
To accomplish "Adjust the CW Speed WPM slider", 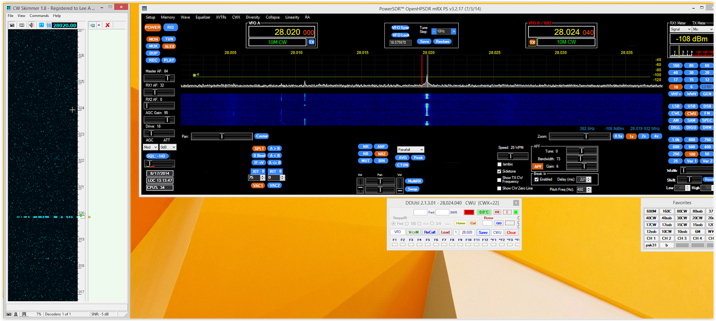I will pos(513,156).
